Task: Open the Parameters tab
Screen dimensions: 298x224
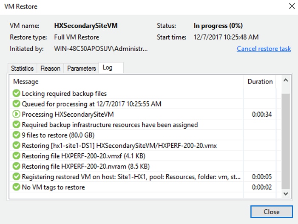Action: (x=81, y=68)
